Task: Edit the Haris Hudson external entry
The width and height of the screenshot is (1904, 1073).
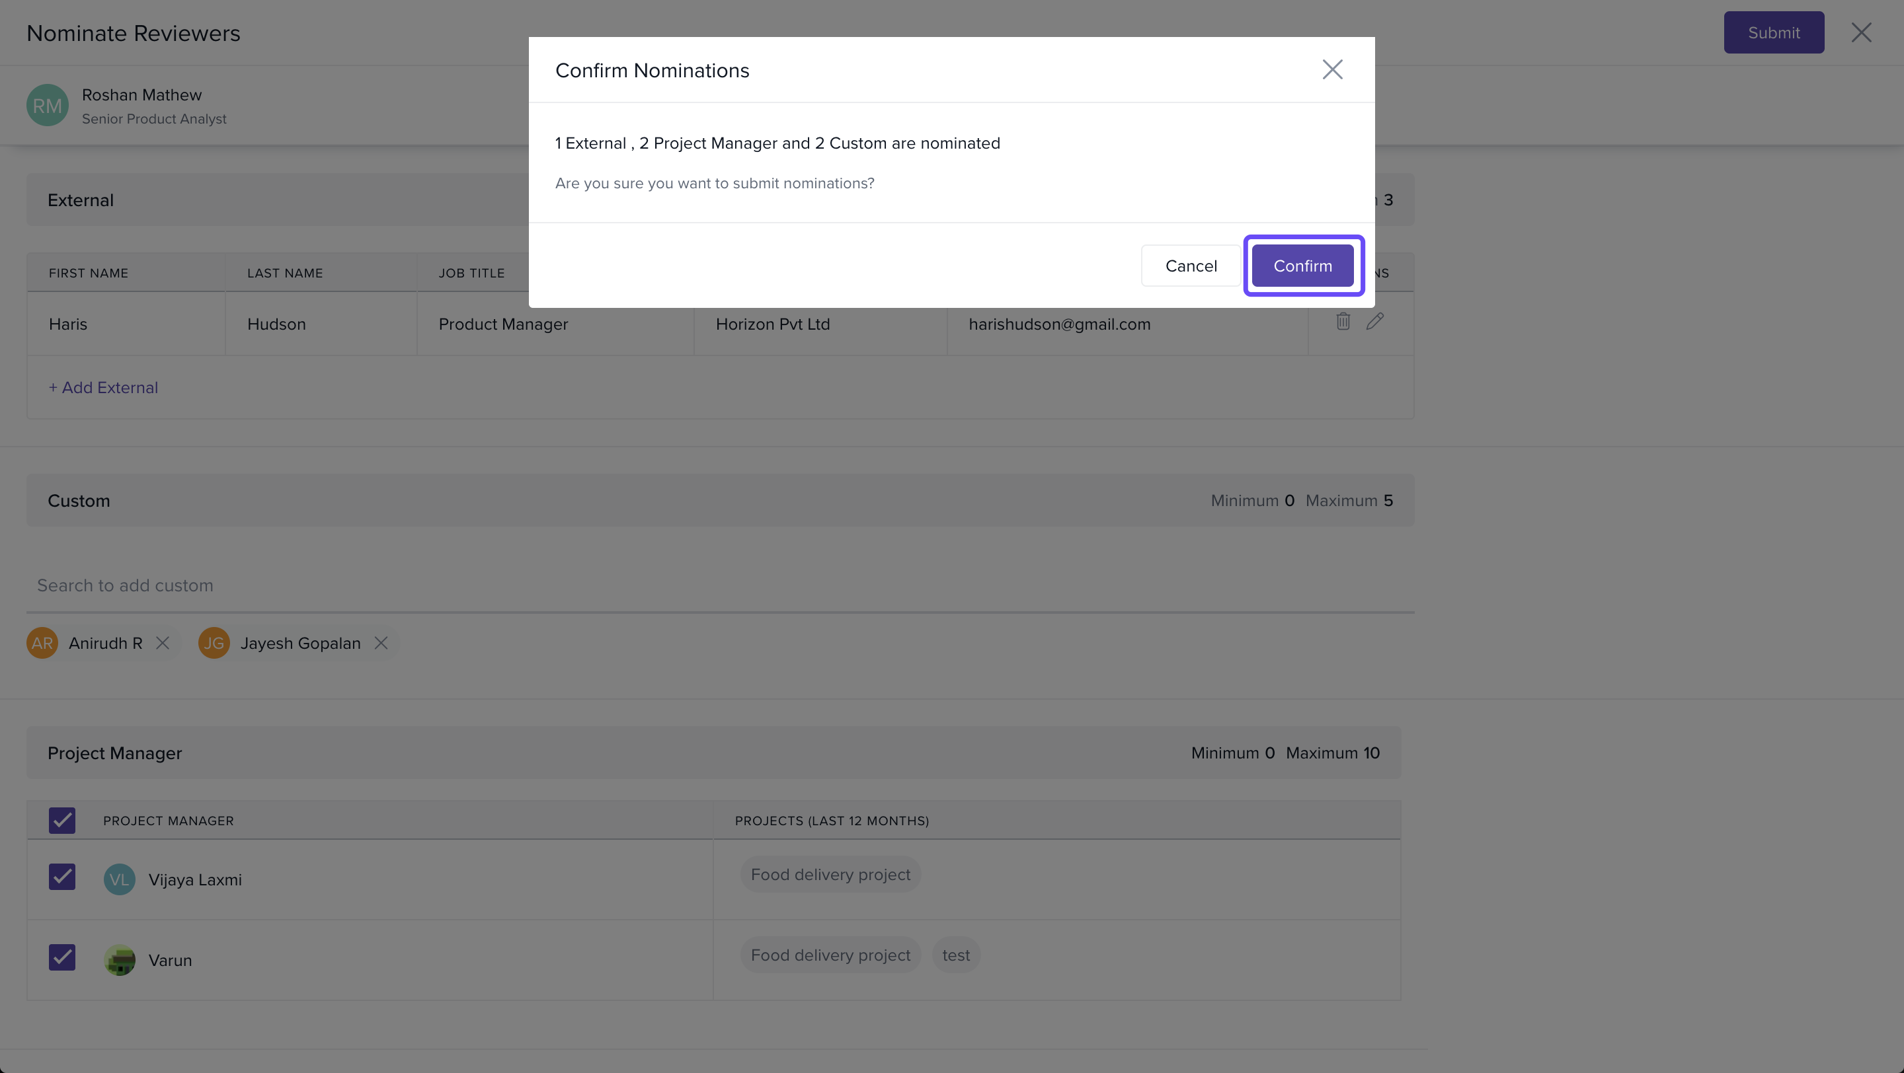Action: (1375, 321)
